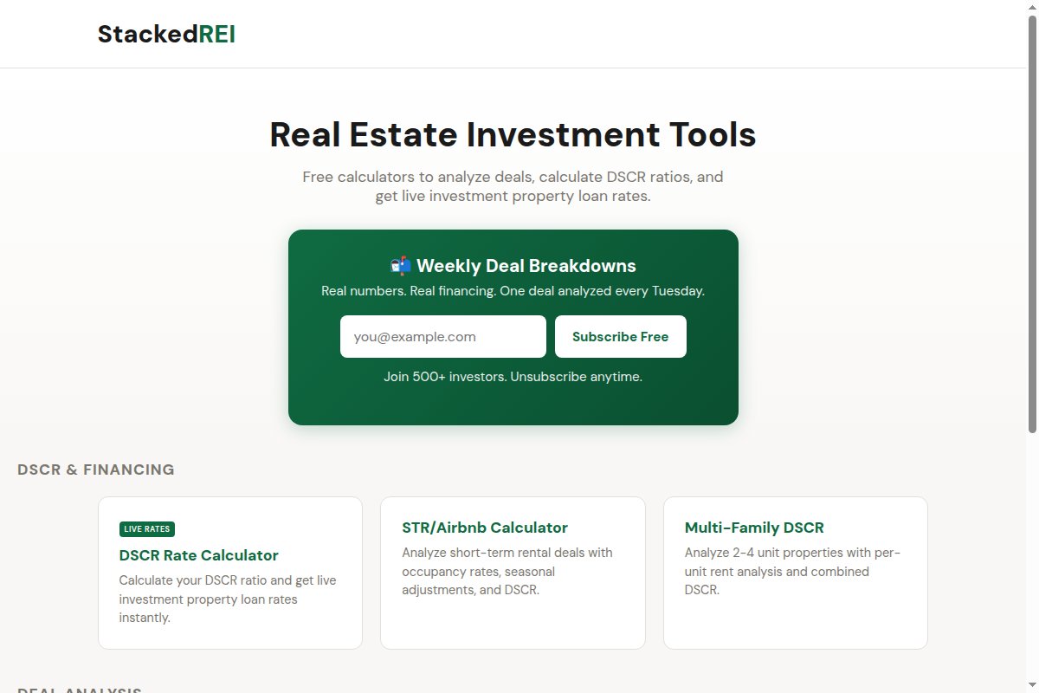The width and height of the screenshot is (1039, 693).
Task: Open the STR/Airbnb Calculator
Action: (485, 528)
